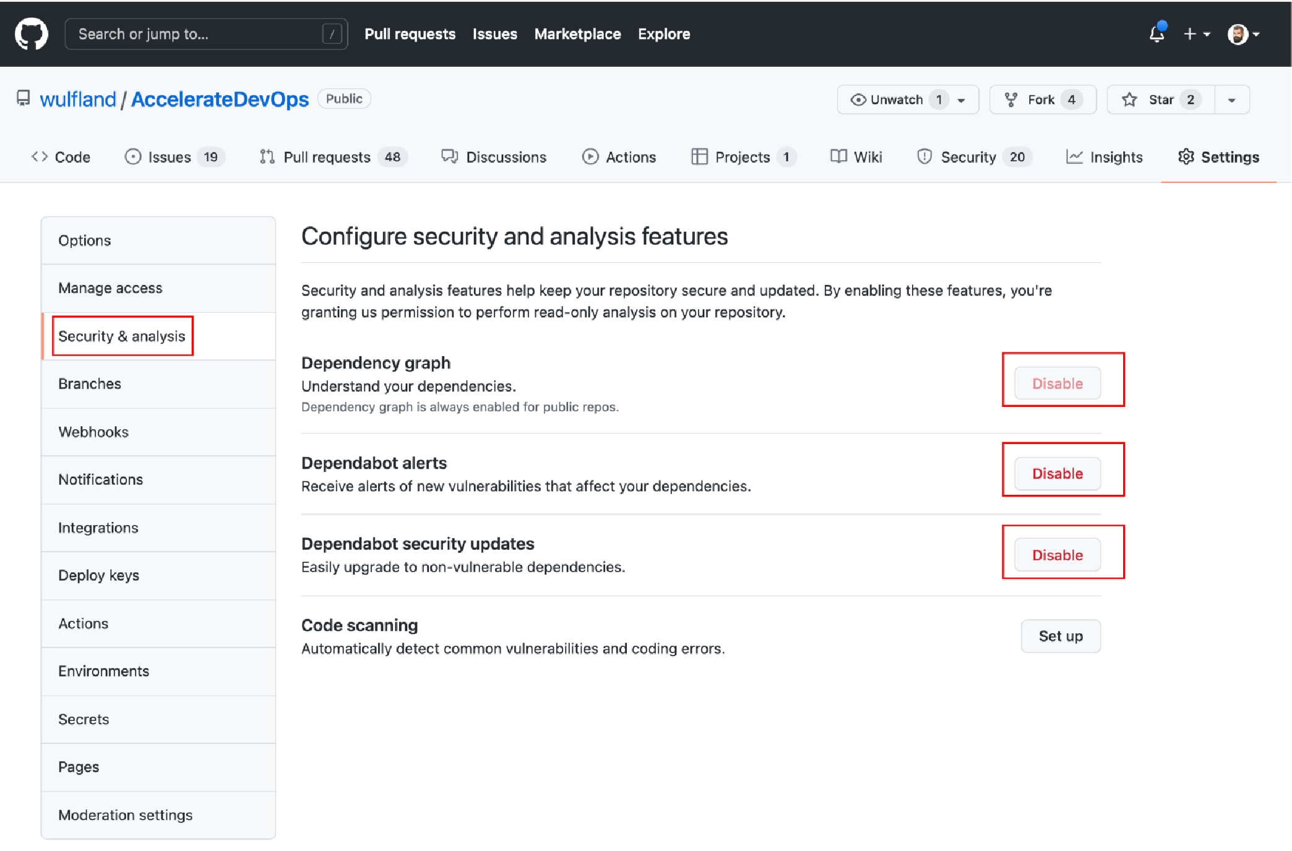
Task: Open Moderation settings
Action: (158, 815)
